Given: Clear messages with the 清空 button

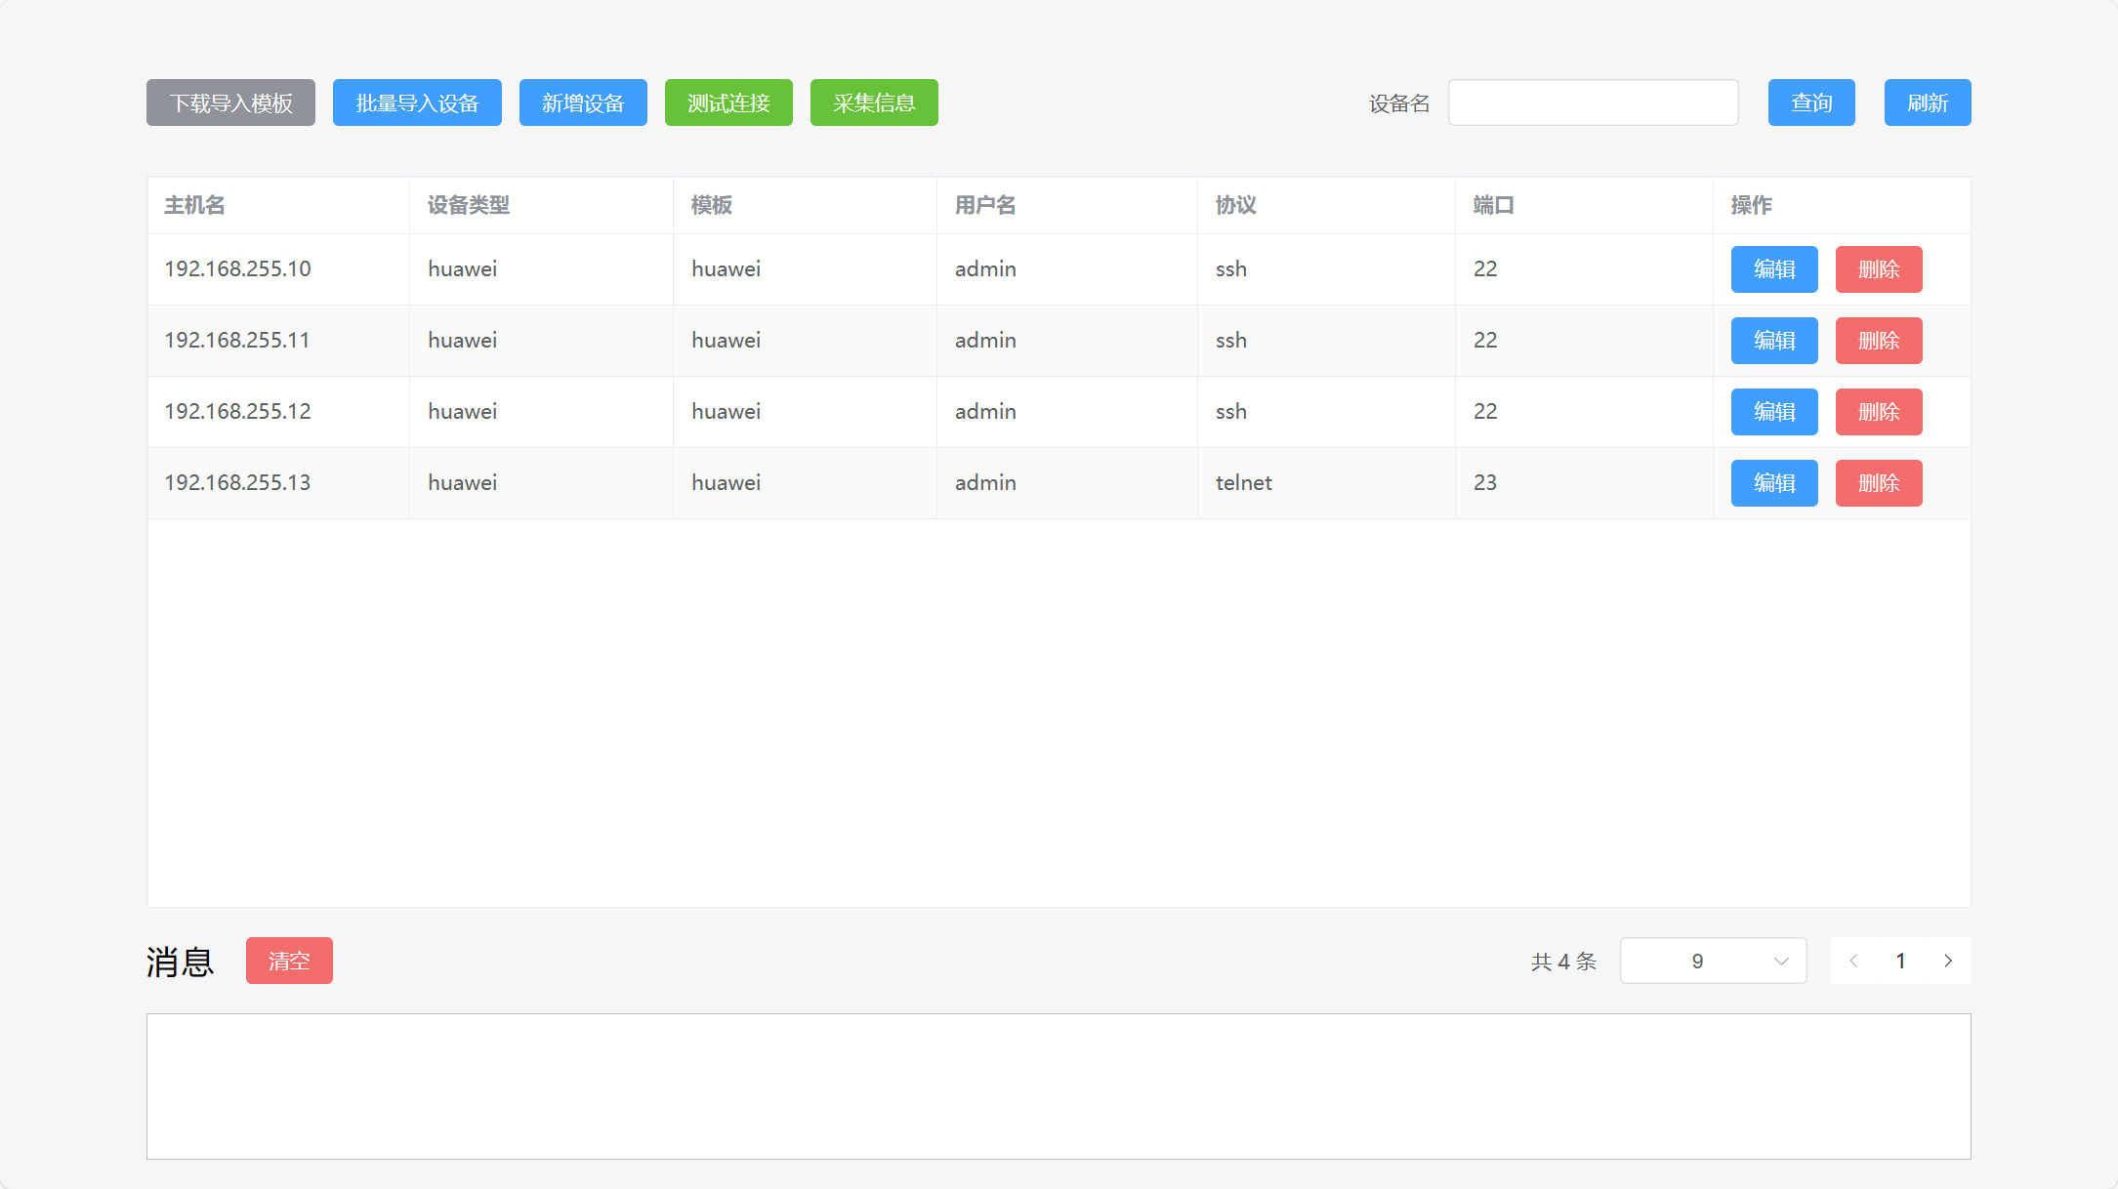Looking at the screenshot, I should 289,961.
